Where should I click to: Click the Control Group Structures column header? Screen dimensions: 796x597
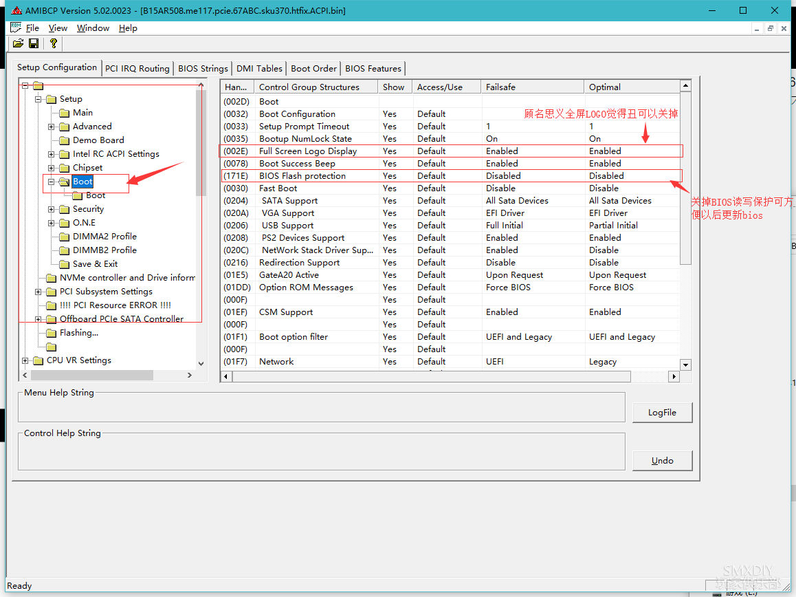click(316, 87)
